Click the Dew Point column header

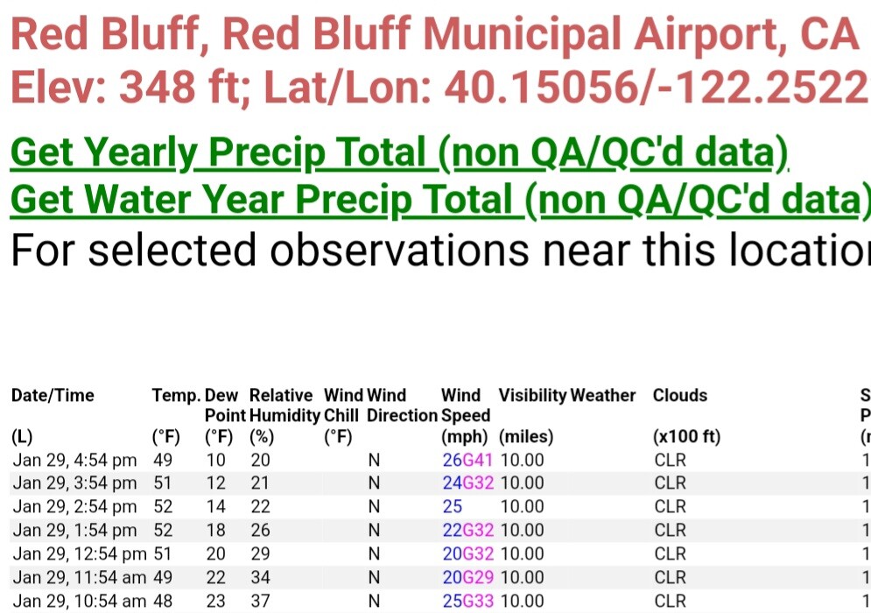tap(225, 405)
